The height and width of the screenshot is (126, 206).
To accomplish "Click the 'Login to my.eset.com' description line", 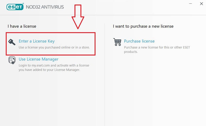I will (x=54, y=65).
